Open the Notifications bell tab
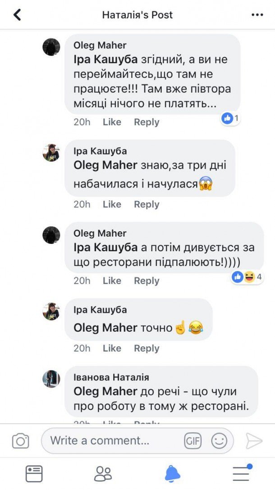The image size is (275, 490). pyautogui.click(x=172, y=473)
